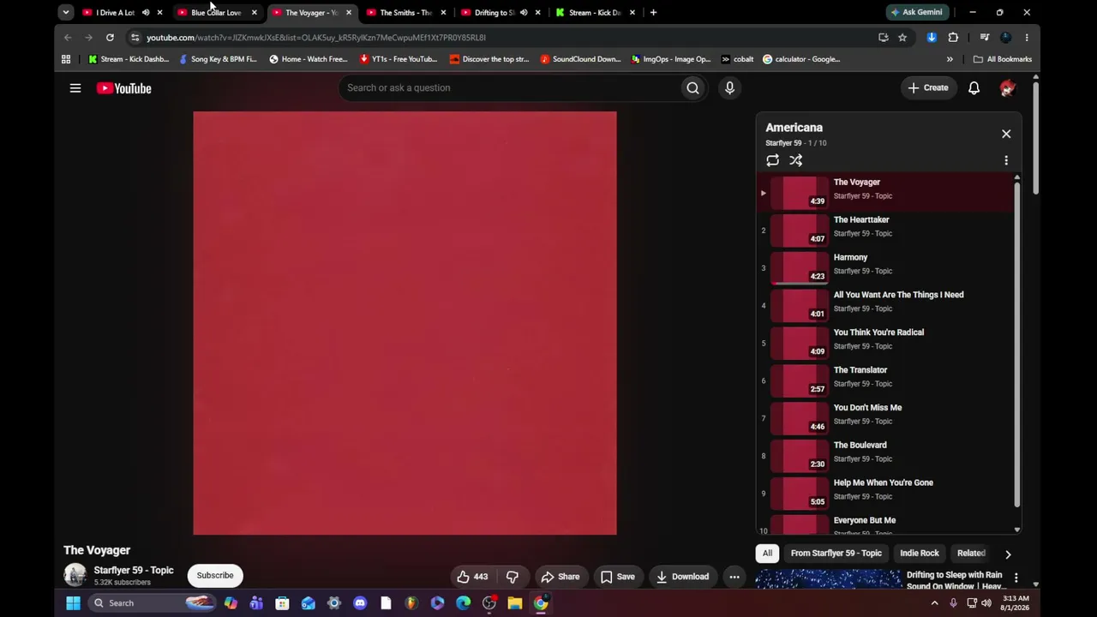Switch to the Blue Collar Love tab
The width and height of the screenshot is (1097, 617).
tap(216, 13)
